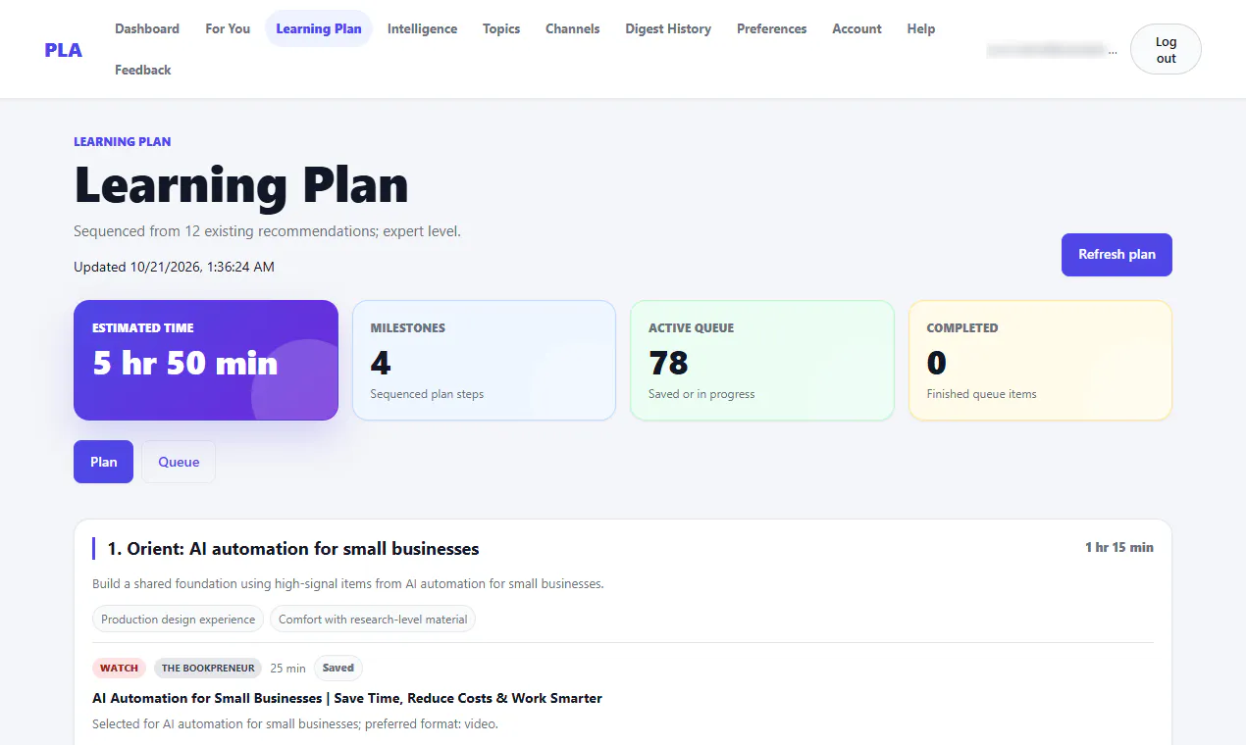
Task: Click the Estimated Time card
Action: [x=206, y=360]
